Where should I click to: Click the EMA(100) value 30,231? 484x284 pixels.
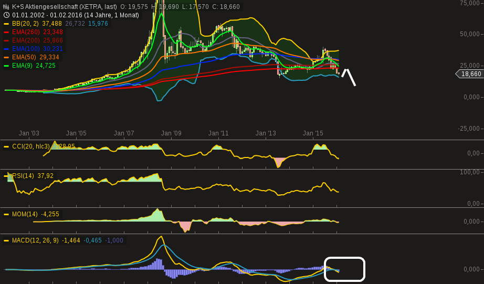coord(53,49)
